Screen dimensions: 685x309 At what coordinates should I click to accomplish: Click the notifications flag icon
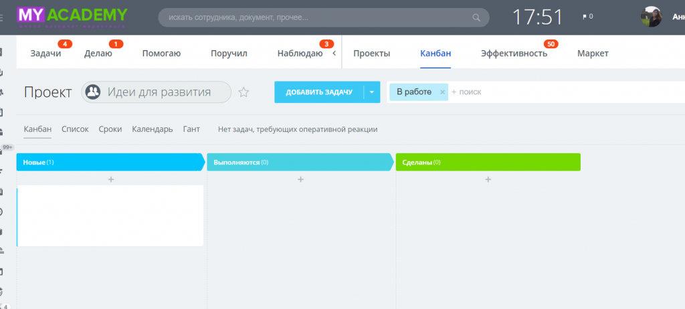pos(585,17)
